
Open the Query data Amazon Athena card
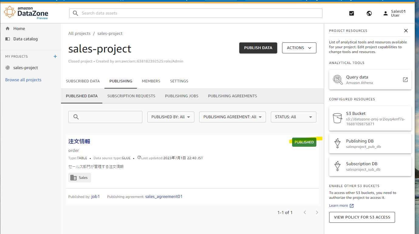point(370,80)
